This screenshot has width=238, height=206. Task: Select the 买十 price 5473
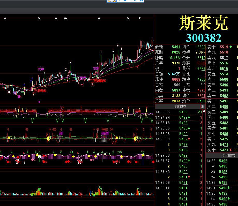pos(224,150)
